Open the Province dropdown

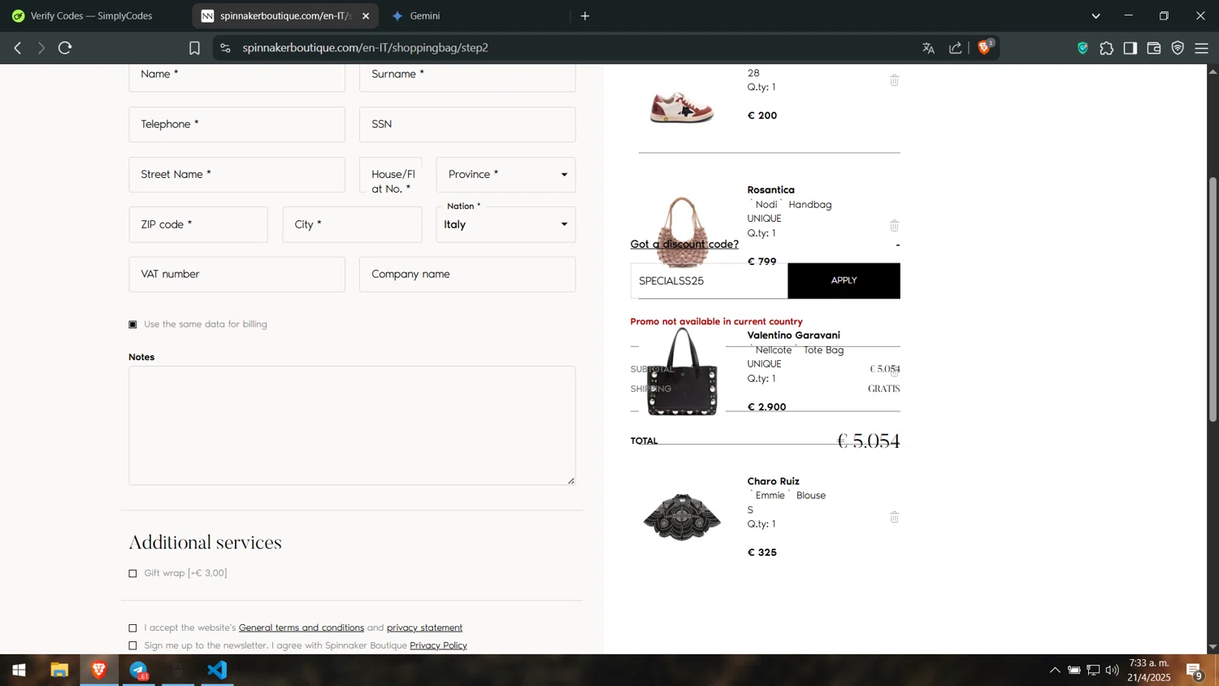coord(506,175)
